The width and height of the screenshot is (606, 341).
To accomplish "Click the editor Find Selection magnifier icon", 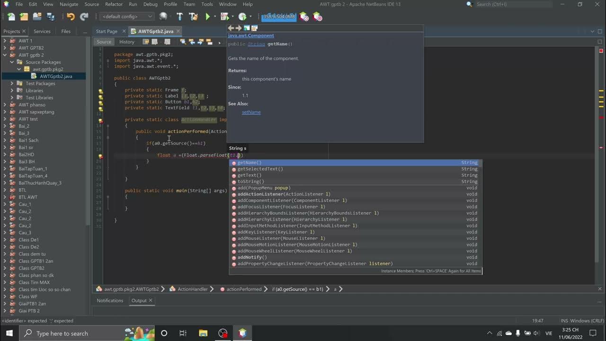I will tap(183, 42).
